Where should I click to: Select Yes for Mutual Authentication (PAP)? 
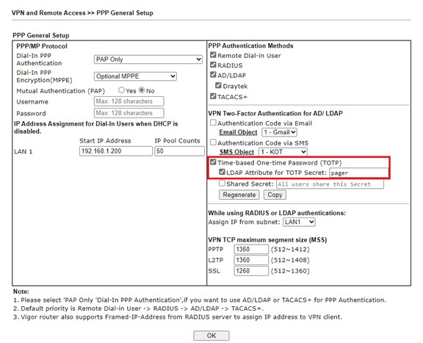[121, 90]
